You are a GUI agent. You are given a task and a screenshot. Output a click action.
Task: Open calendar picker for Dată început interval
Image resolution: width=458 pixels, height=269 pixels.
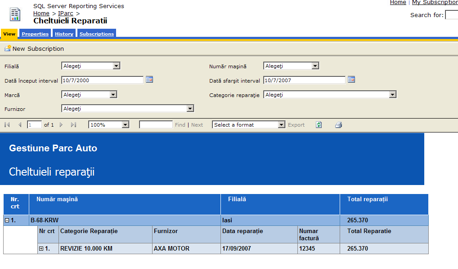(x=149, y=79)
